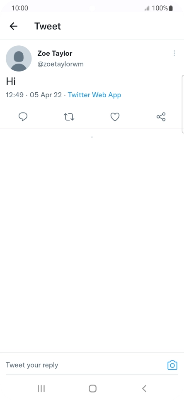Tap the 12:49 tweet timestamp
This screenshot has width=184, height=400.
[x=15, y=95]
